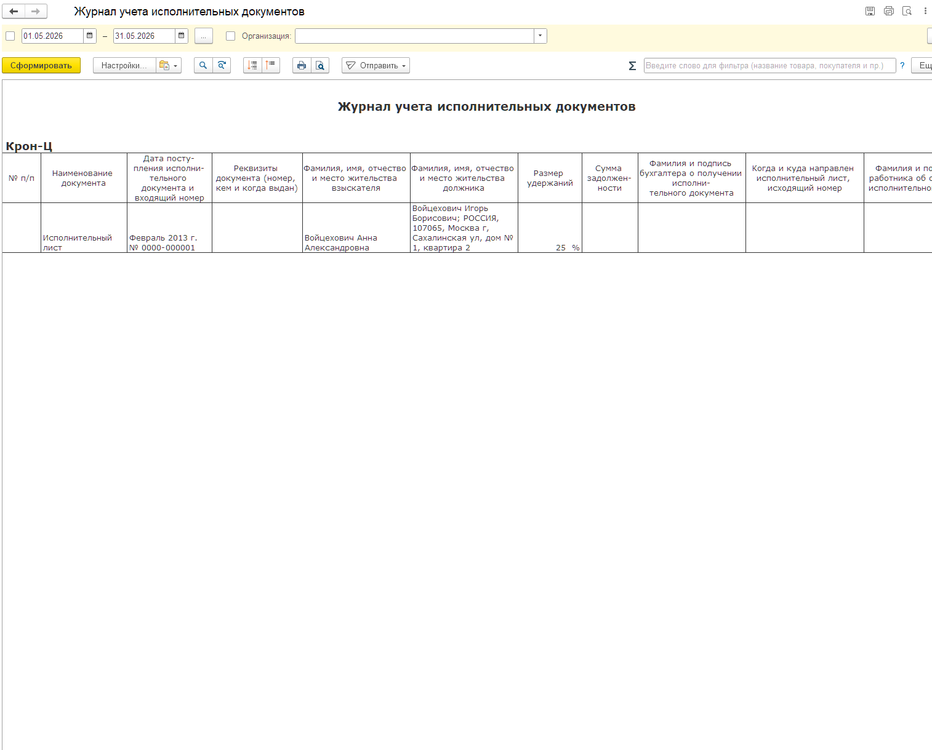The width and height of the screenshot is (932, 750).
Task: Click the '№ п/п' column header
Action: pyautogui.click(x=22, y=178)
